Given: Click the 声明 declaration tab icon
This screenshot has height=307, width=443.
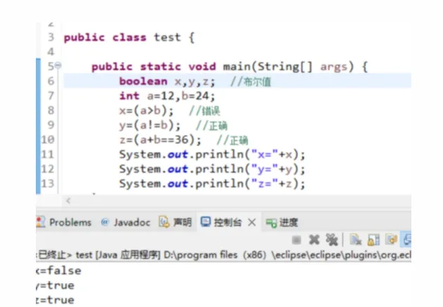Looking at the screenshot, I should click(164, 223).
